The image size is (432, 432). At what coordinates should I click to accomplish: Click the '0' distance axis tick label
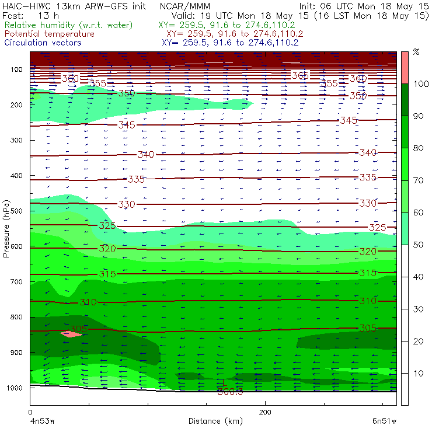coord(30,412)
